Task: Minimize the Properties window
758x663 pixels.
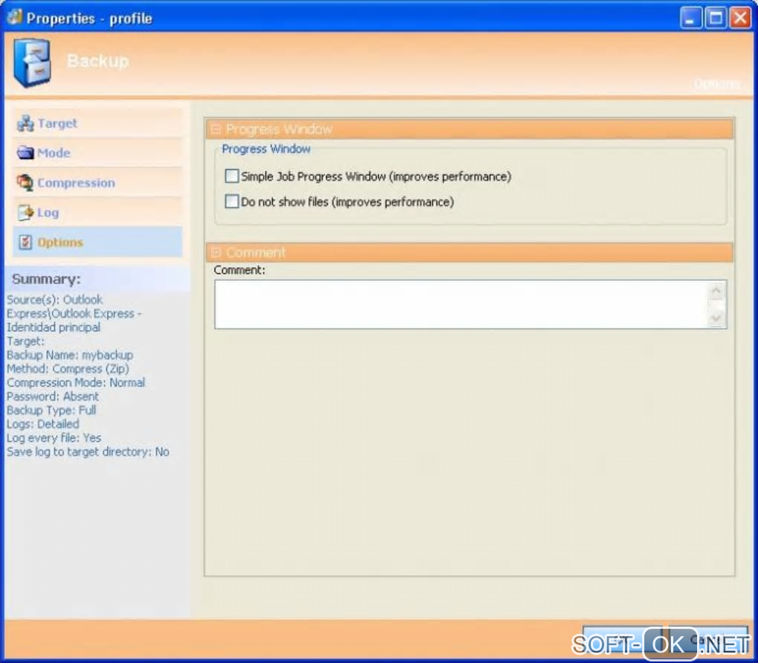Action: pyautogui.click(x=691, y=19)
